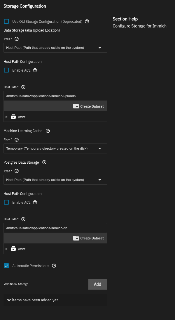This screenshot has height=320, width=175.
Task: Open the Data Storage Type dropdown
Action: 55,48
